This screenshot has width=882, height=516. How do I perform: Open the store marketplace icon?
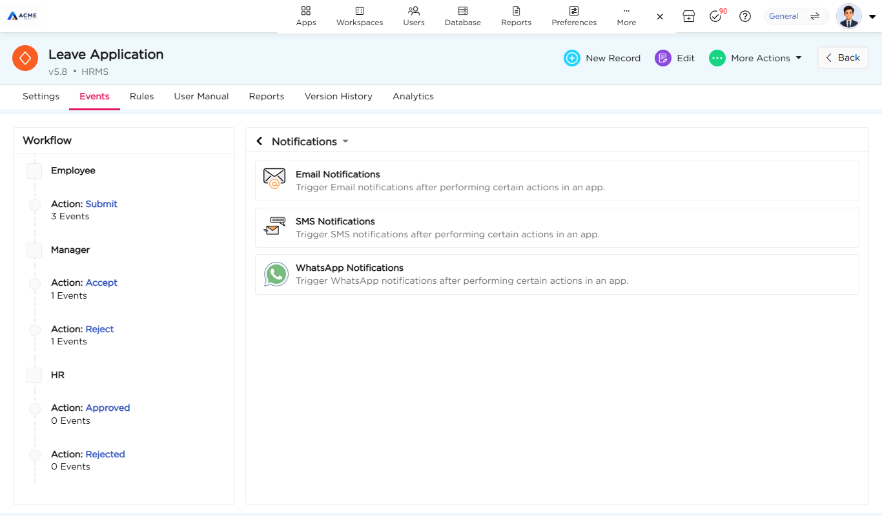click(x=689, y=17)
